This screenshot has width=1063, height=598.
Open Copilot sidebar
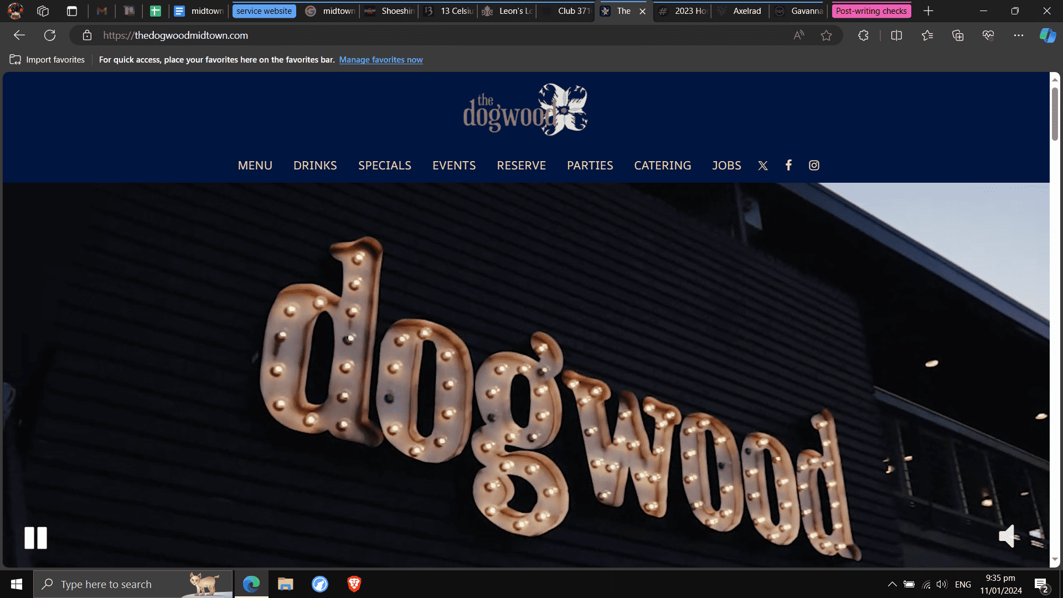click(x=1047, y=35)
